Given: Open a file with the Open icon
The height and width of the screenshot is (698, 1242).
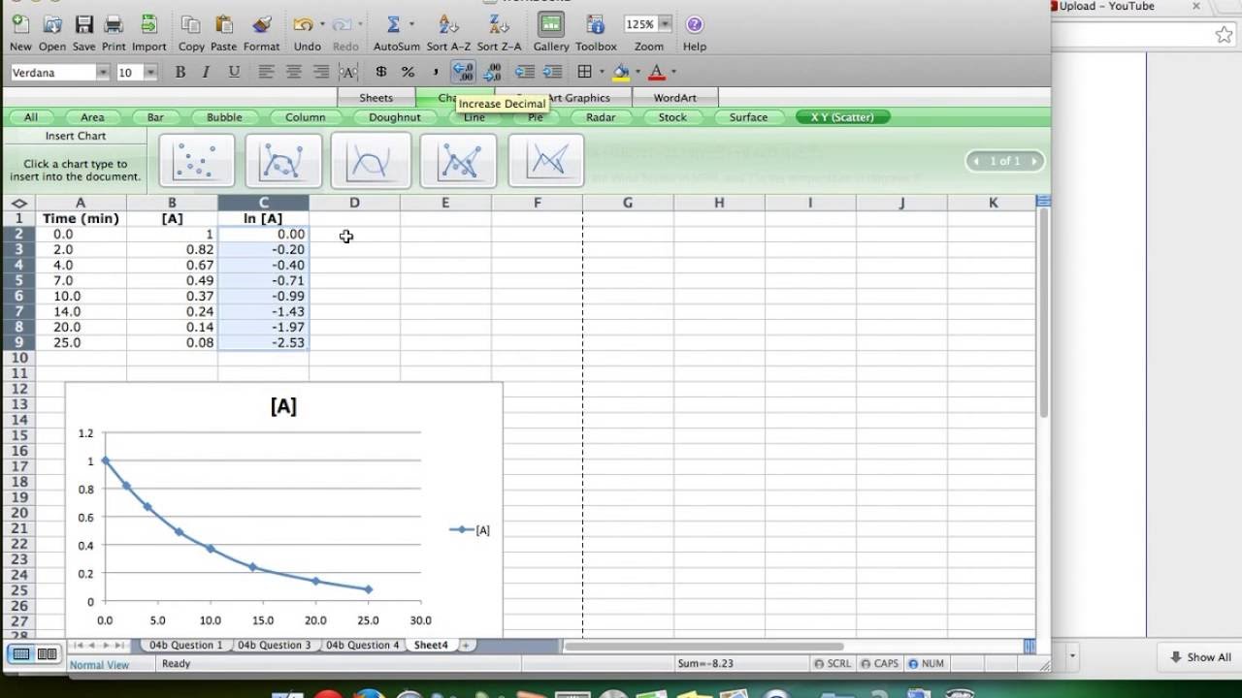Looking at the screenshot, I should click(52, 25).
